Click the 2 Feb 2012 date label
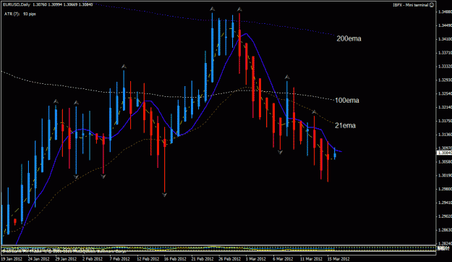This screenshot has height=262, width=452. point(93,259)
